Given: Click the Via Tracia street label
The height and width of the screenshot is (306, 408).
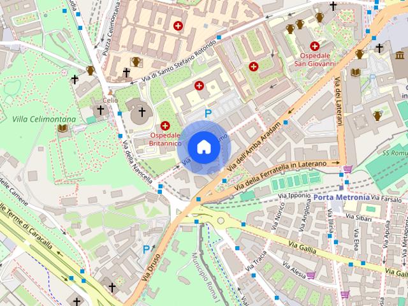Looking at the screenshot, I should pyautogui.click(x=256, y=261).
